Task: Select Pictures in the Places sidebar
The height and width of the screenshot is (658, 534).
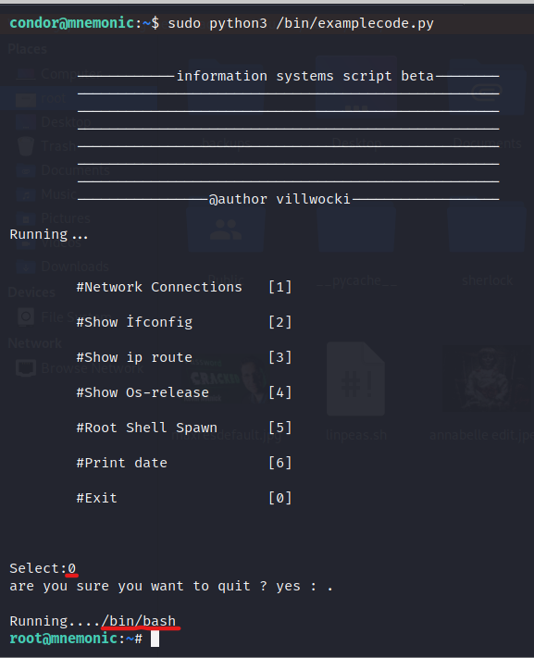Action: 54,218
